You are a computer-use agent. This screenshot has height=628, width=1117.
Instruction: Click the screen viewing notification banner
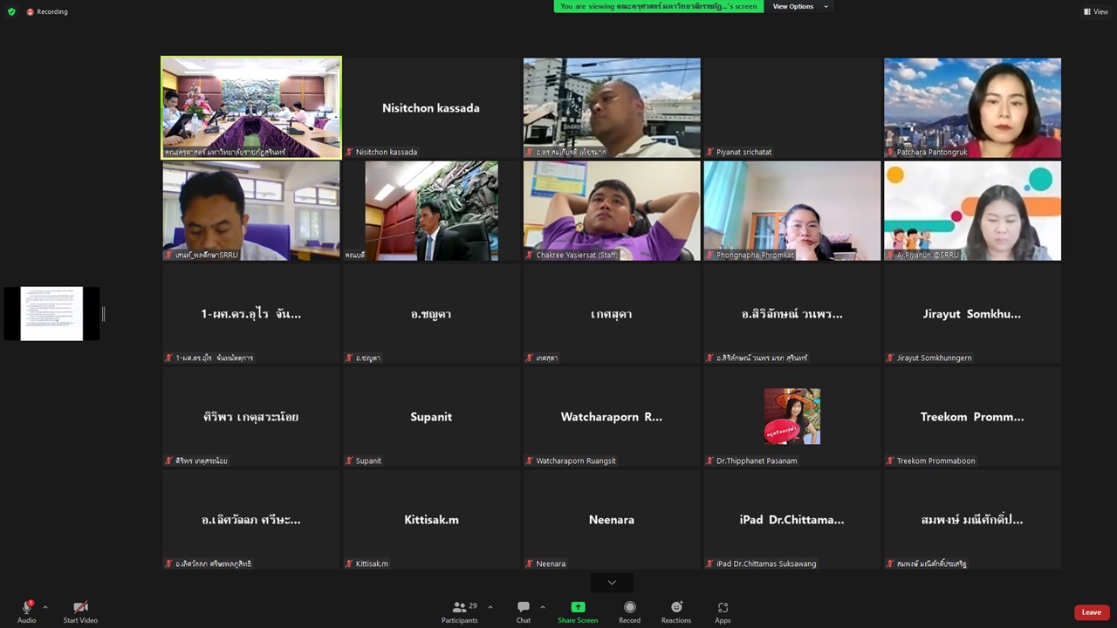coord(658,7)
